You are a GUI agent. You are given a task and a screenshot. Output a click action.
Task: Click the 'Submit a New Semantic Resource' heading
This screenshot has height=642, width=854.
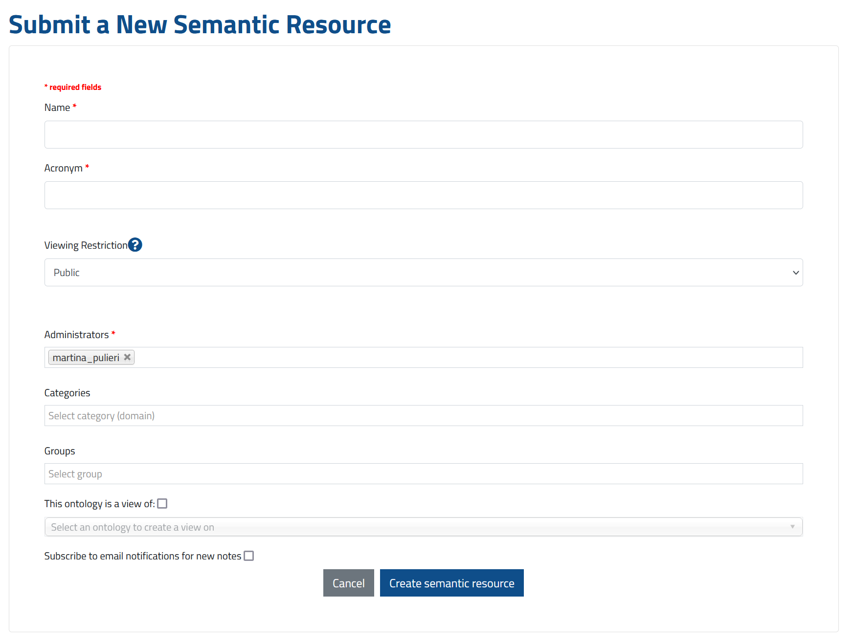200,24
